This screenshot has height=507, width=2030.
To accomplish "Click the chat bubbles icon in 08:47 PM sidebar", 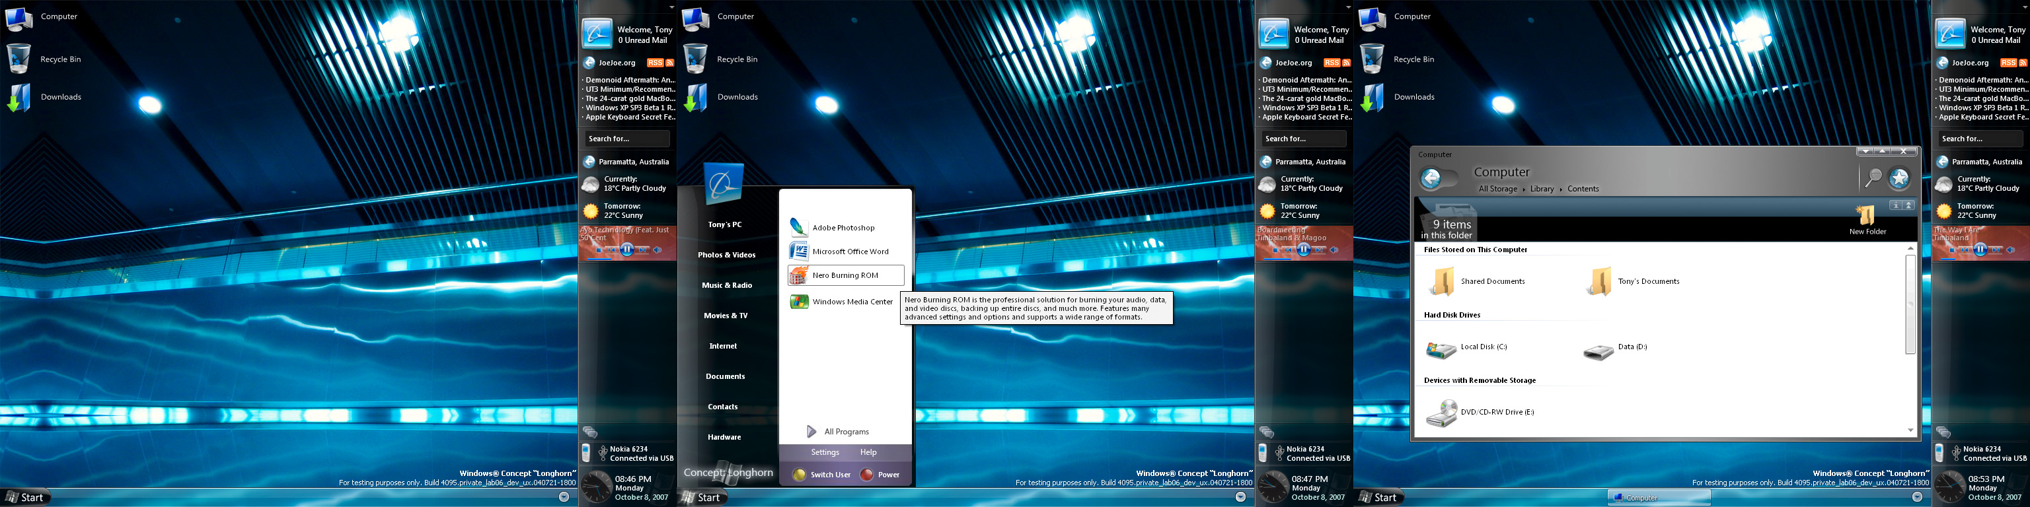I will tap(1266, 432).
